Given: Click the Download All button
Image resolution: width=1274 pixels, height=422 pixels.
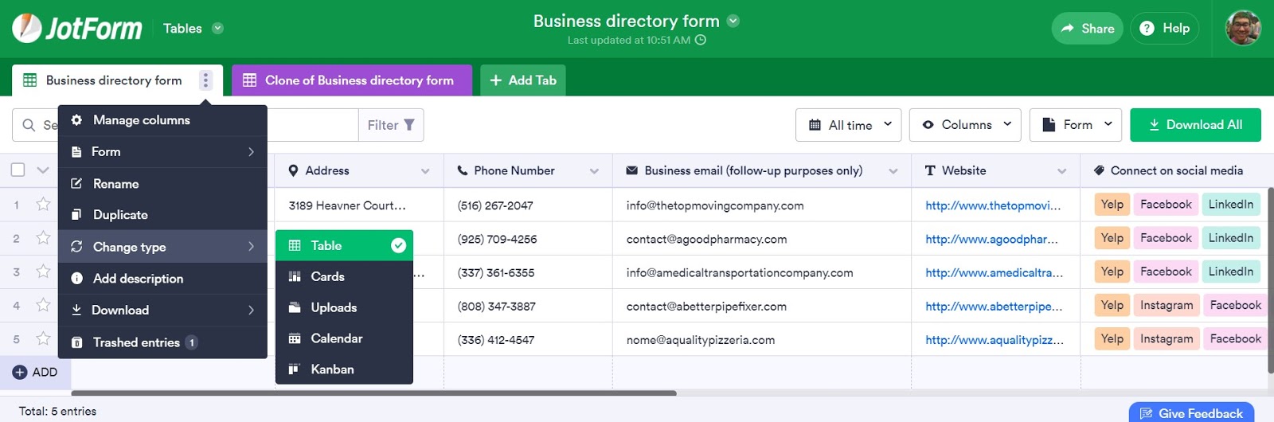Looking at the screenshot, I should [1195, 125].
